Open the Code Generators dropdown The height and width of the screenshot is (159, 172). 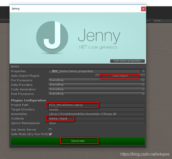[97, 89]
